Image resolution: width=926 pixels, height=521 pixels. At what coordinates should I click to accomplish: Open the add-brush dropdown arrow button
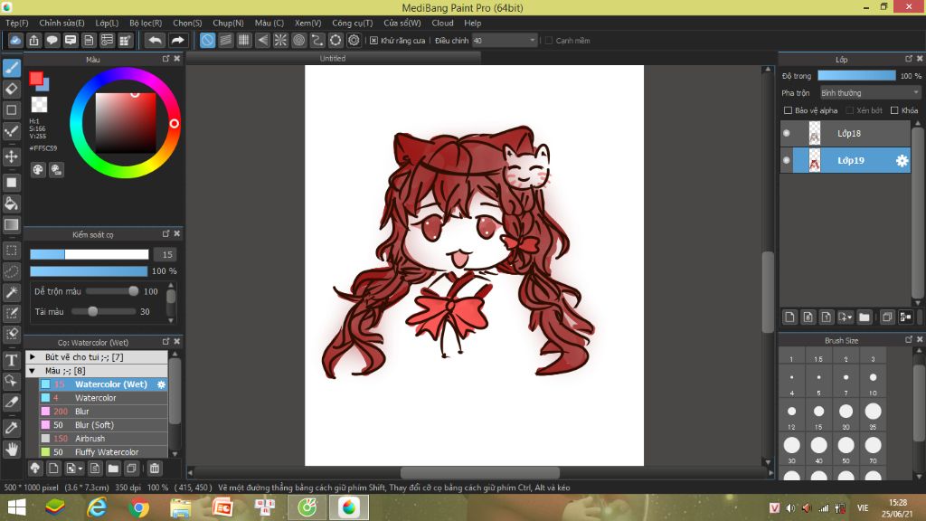[74, 469]
